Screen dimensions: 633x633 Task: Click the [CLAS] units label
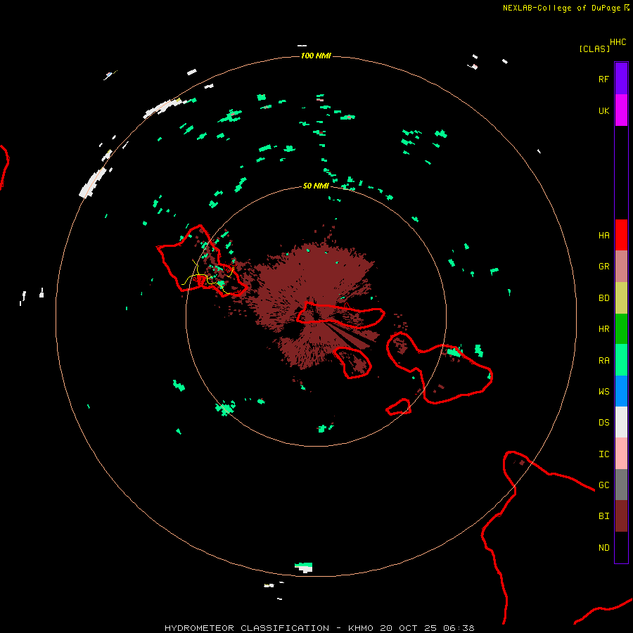(x=594, y=49)
